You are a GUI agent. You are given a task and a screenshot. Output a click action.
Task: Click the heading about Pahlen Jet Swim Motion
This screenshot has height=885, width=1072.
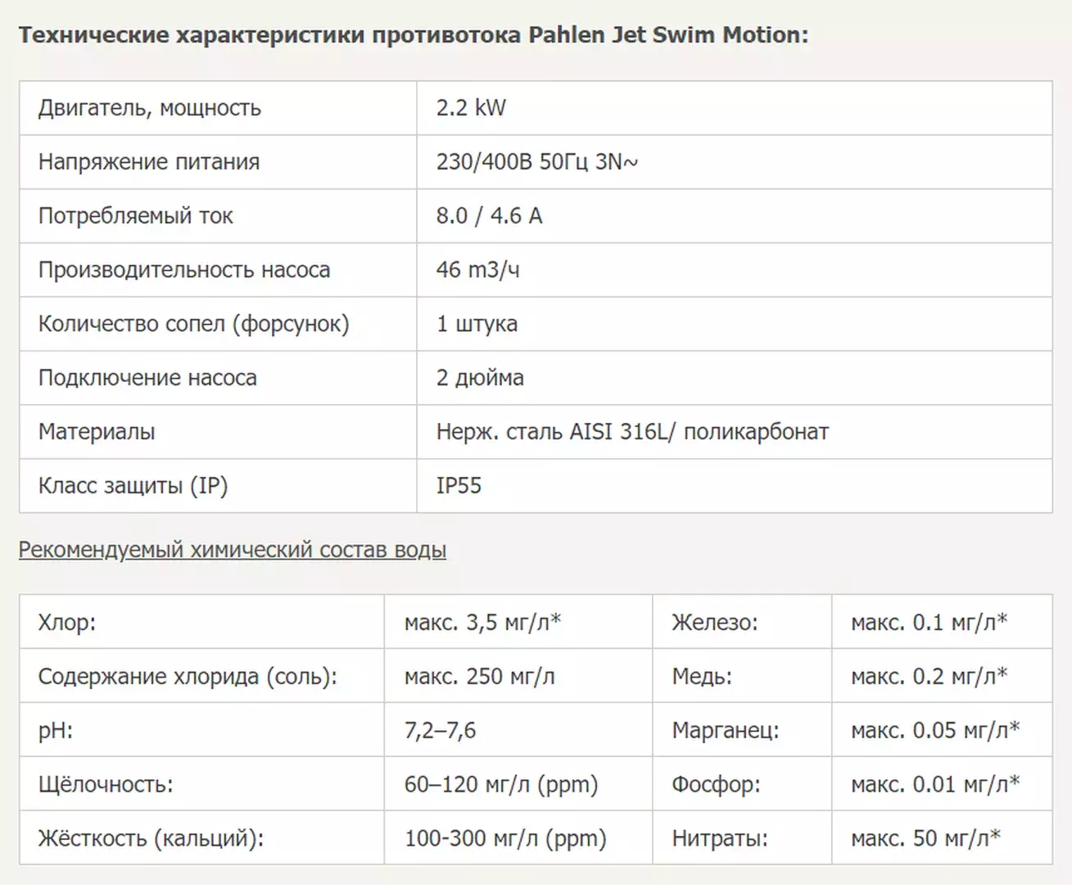413,35
